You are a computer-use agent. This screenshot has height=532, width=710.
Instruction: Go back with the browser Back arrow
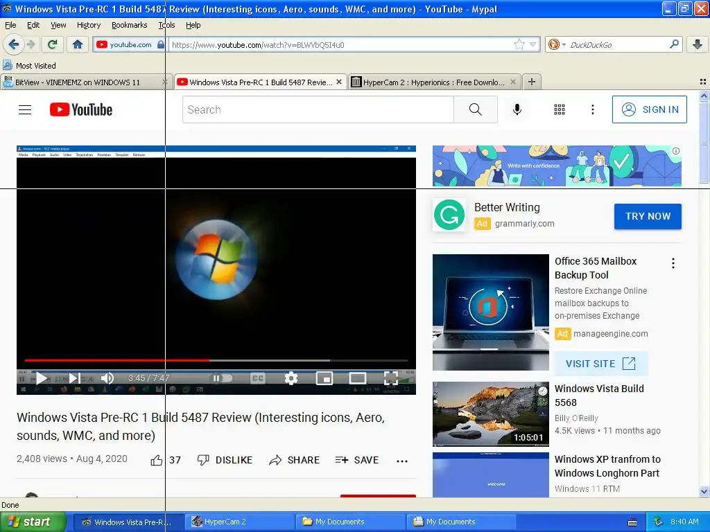pos(13,44)
